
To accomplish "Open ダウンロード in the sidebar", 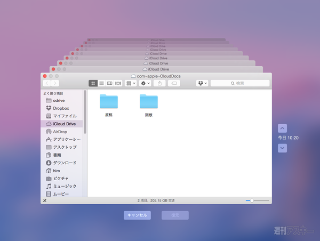I will coord(62,163).
